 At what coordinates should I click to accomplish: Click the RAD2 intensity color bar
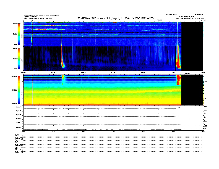coord(19,34)
